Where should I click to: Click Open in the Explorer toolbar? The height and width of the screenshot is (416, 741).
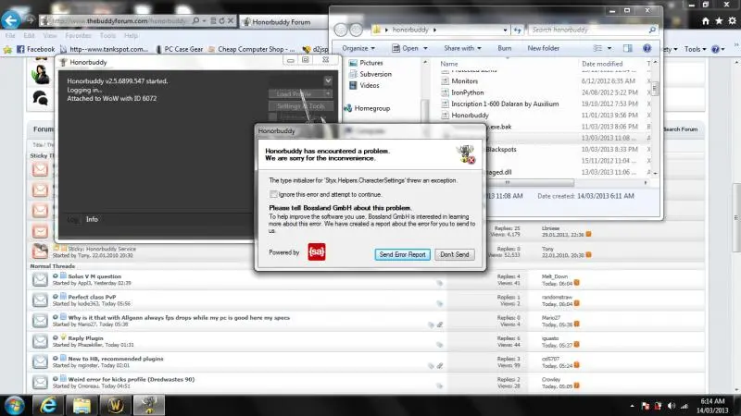click(409, 48)
